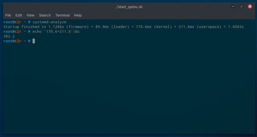The image size is (257, 137).
Task: Open the Help menu
Action: tap(78, 15)
